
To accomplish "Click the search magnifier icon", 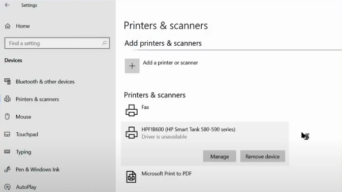I will click(104, 43).
